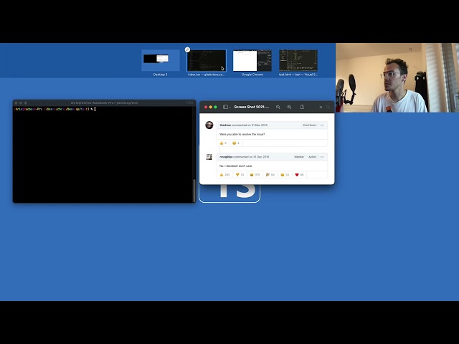Click the red heart reaction with count 86
The image size is (459, 344).
300,175
